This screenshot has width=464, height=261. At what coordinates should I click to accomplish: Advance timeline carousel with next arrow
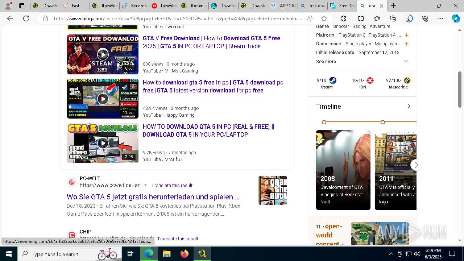pyautogui.click(x=416, y=165)
